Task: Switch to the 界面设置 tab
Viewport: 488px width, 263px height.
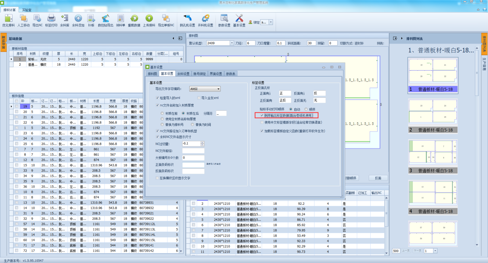Action: (216, 74)
